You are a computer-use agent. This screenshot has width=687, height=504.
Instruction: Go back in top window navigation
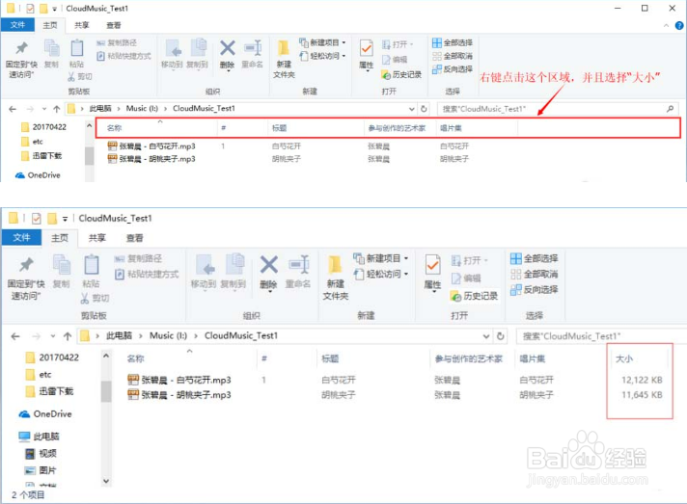pyautogui.click(x=13, y=109)
